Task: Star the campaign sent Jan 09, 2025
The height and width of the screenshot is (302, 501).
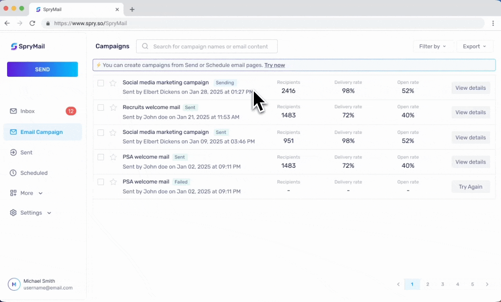Action: coord(113,133)
